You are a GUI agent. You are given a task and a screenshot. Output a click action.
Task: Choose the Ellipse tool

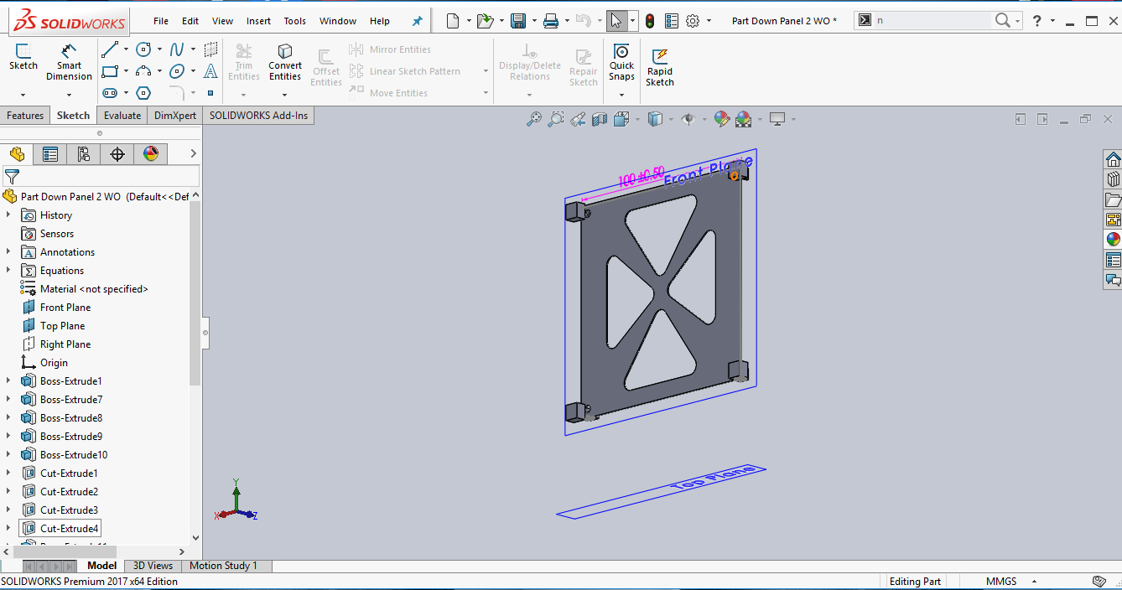pyautogui.click(x=177, y=71)
